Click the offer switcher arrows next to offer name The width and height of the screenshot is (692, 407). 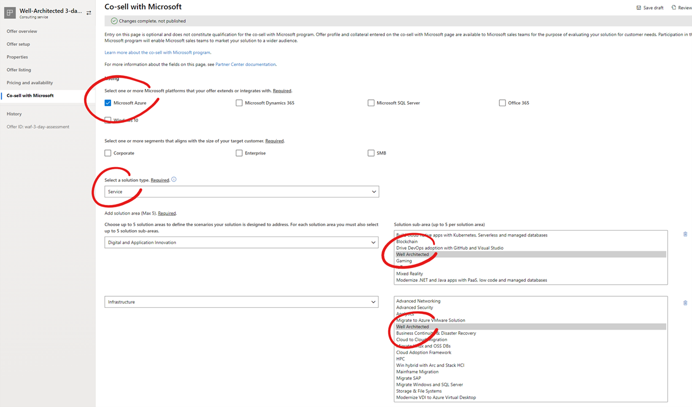pos(89,11)
